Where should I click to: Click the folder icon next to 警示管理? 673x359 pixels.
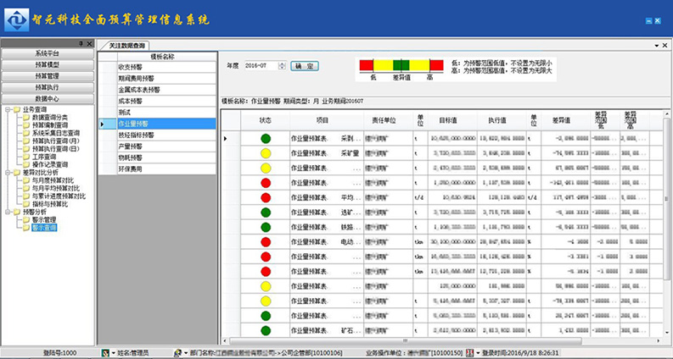coord(25,219)
